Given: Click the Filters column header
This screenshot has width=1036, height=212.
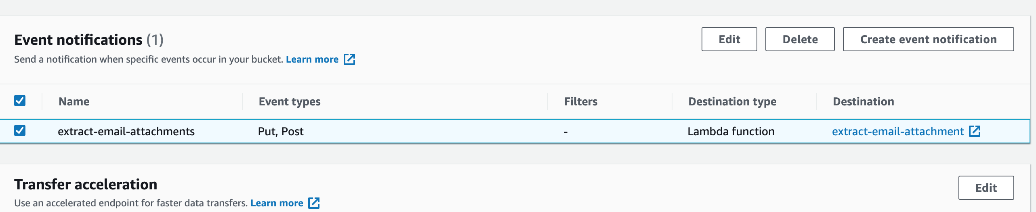Looking at the screenshot, I should pos(581,101).
